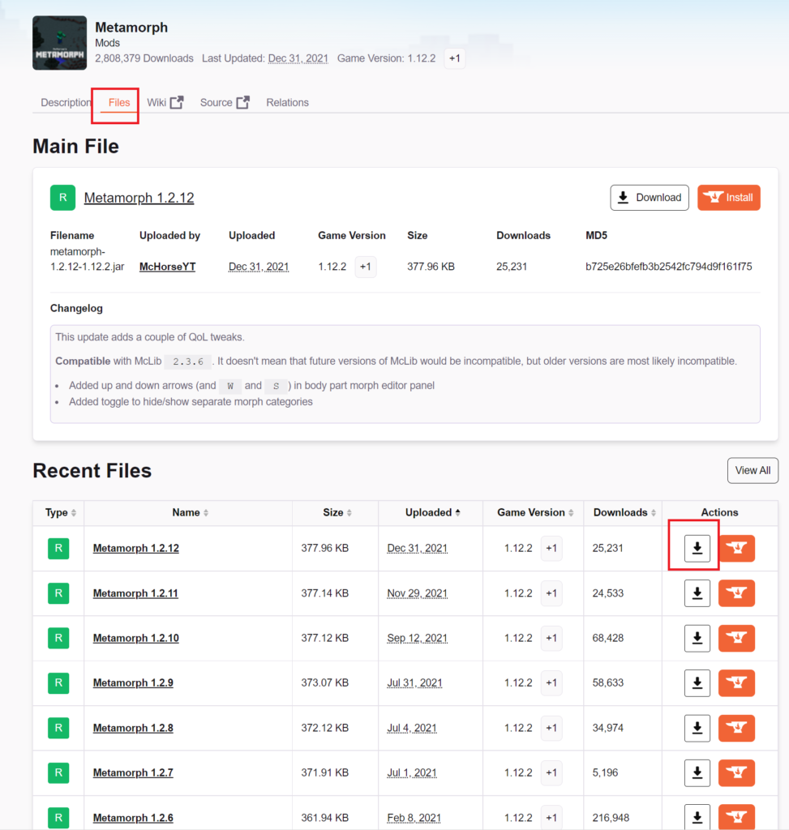Sort the files table by Downloads

pos(620,512)
